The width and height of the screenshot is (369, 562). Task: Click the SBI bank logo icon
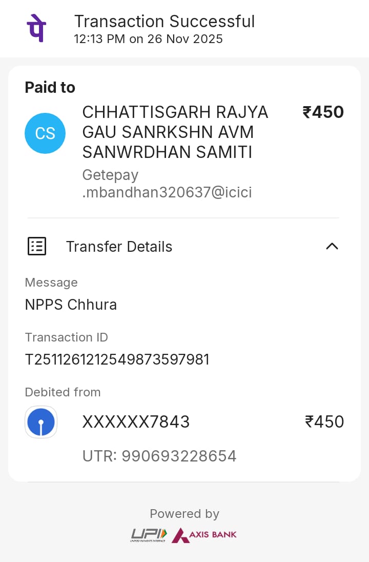click(41, 422)
